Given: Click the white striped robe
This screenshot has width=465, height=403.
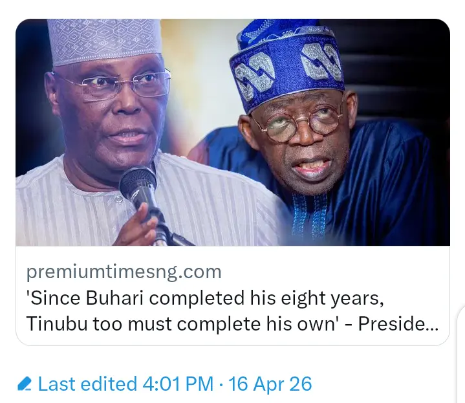Looking at the screenshot, I should 213,213.
